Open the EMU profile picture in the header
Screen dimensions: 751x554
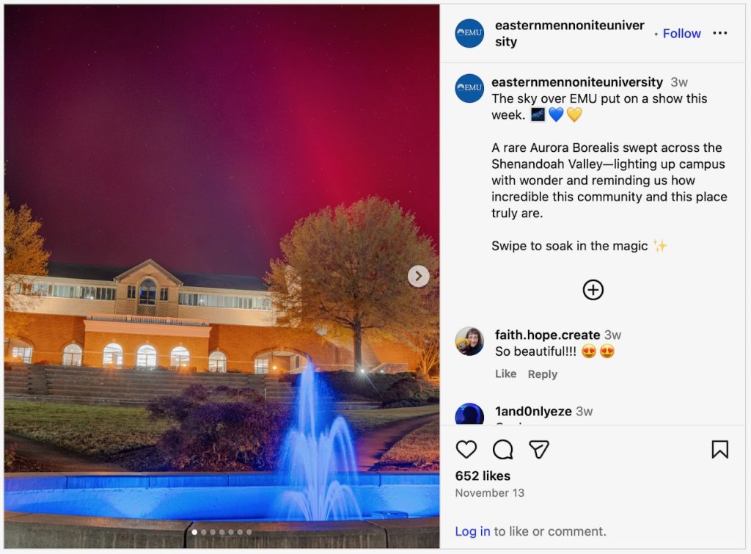tap(469, 33)
